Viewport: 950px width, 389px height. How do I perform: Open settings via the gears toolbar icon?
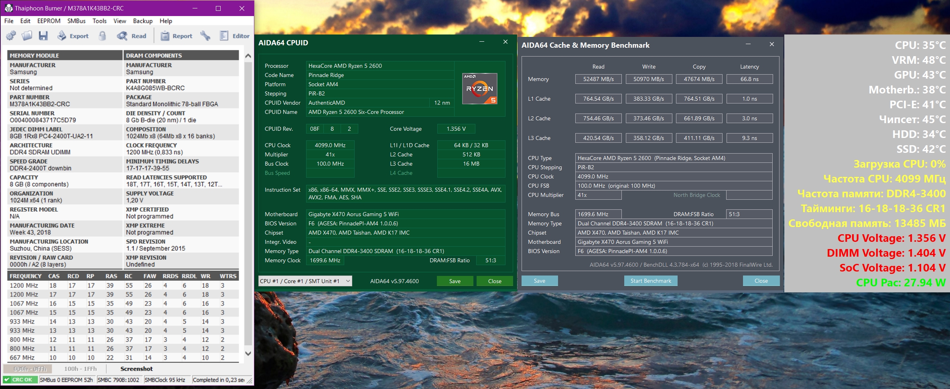(11, 36)
